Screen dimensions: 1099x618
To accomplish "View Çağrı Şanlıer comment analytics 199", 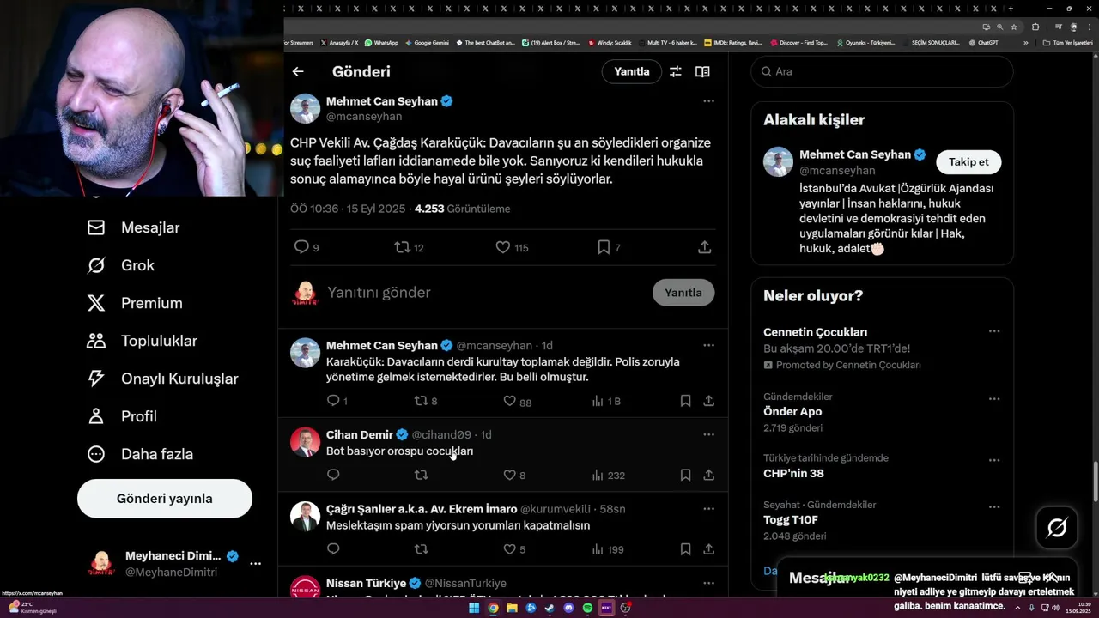I will coord(608,549).
